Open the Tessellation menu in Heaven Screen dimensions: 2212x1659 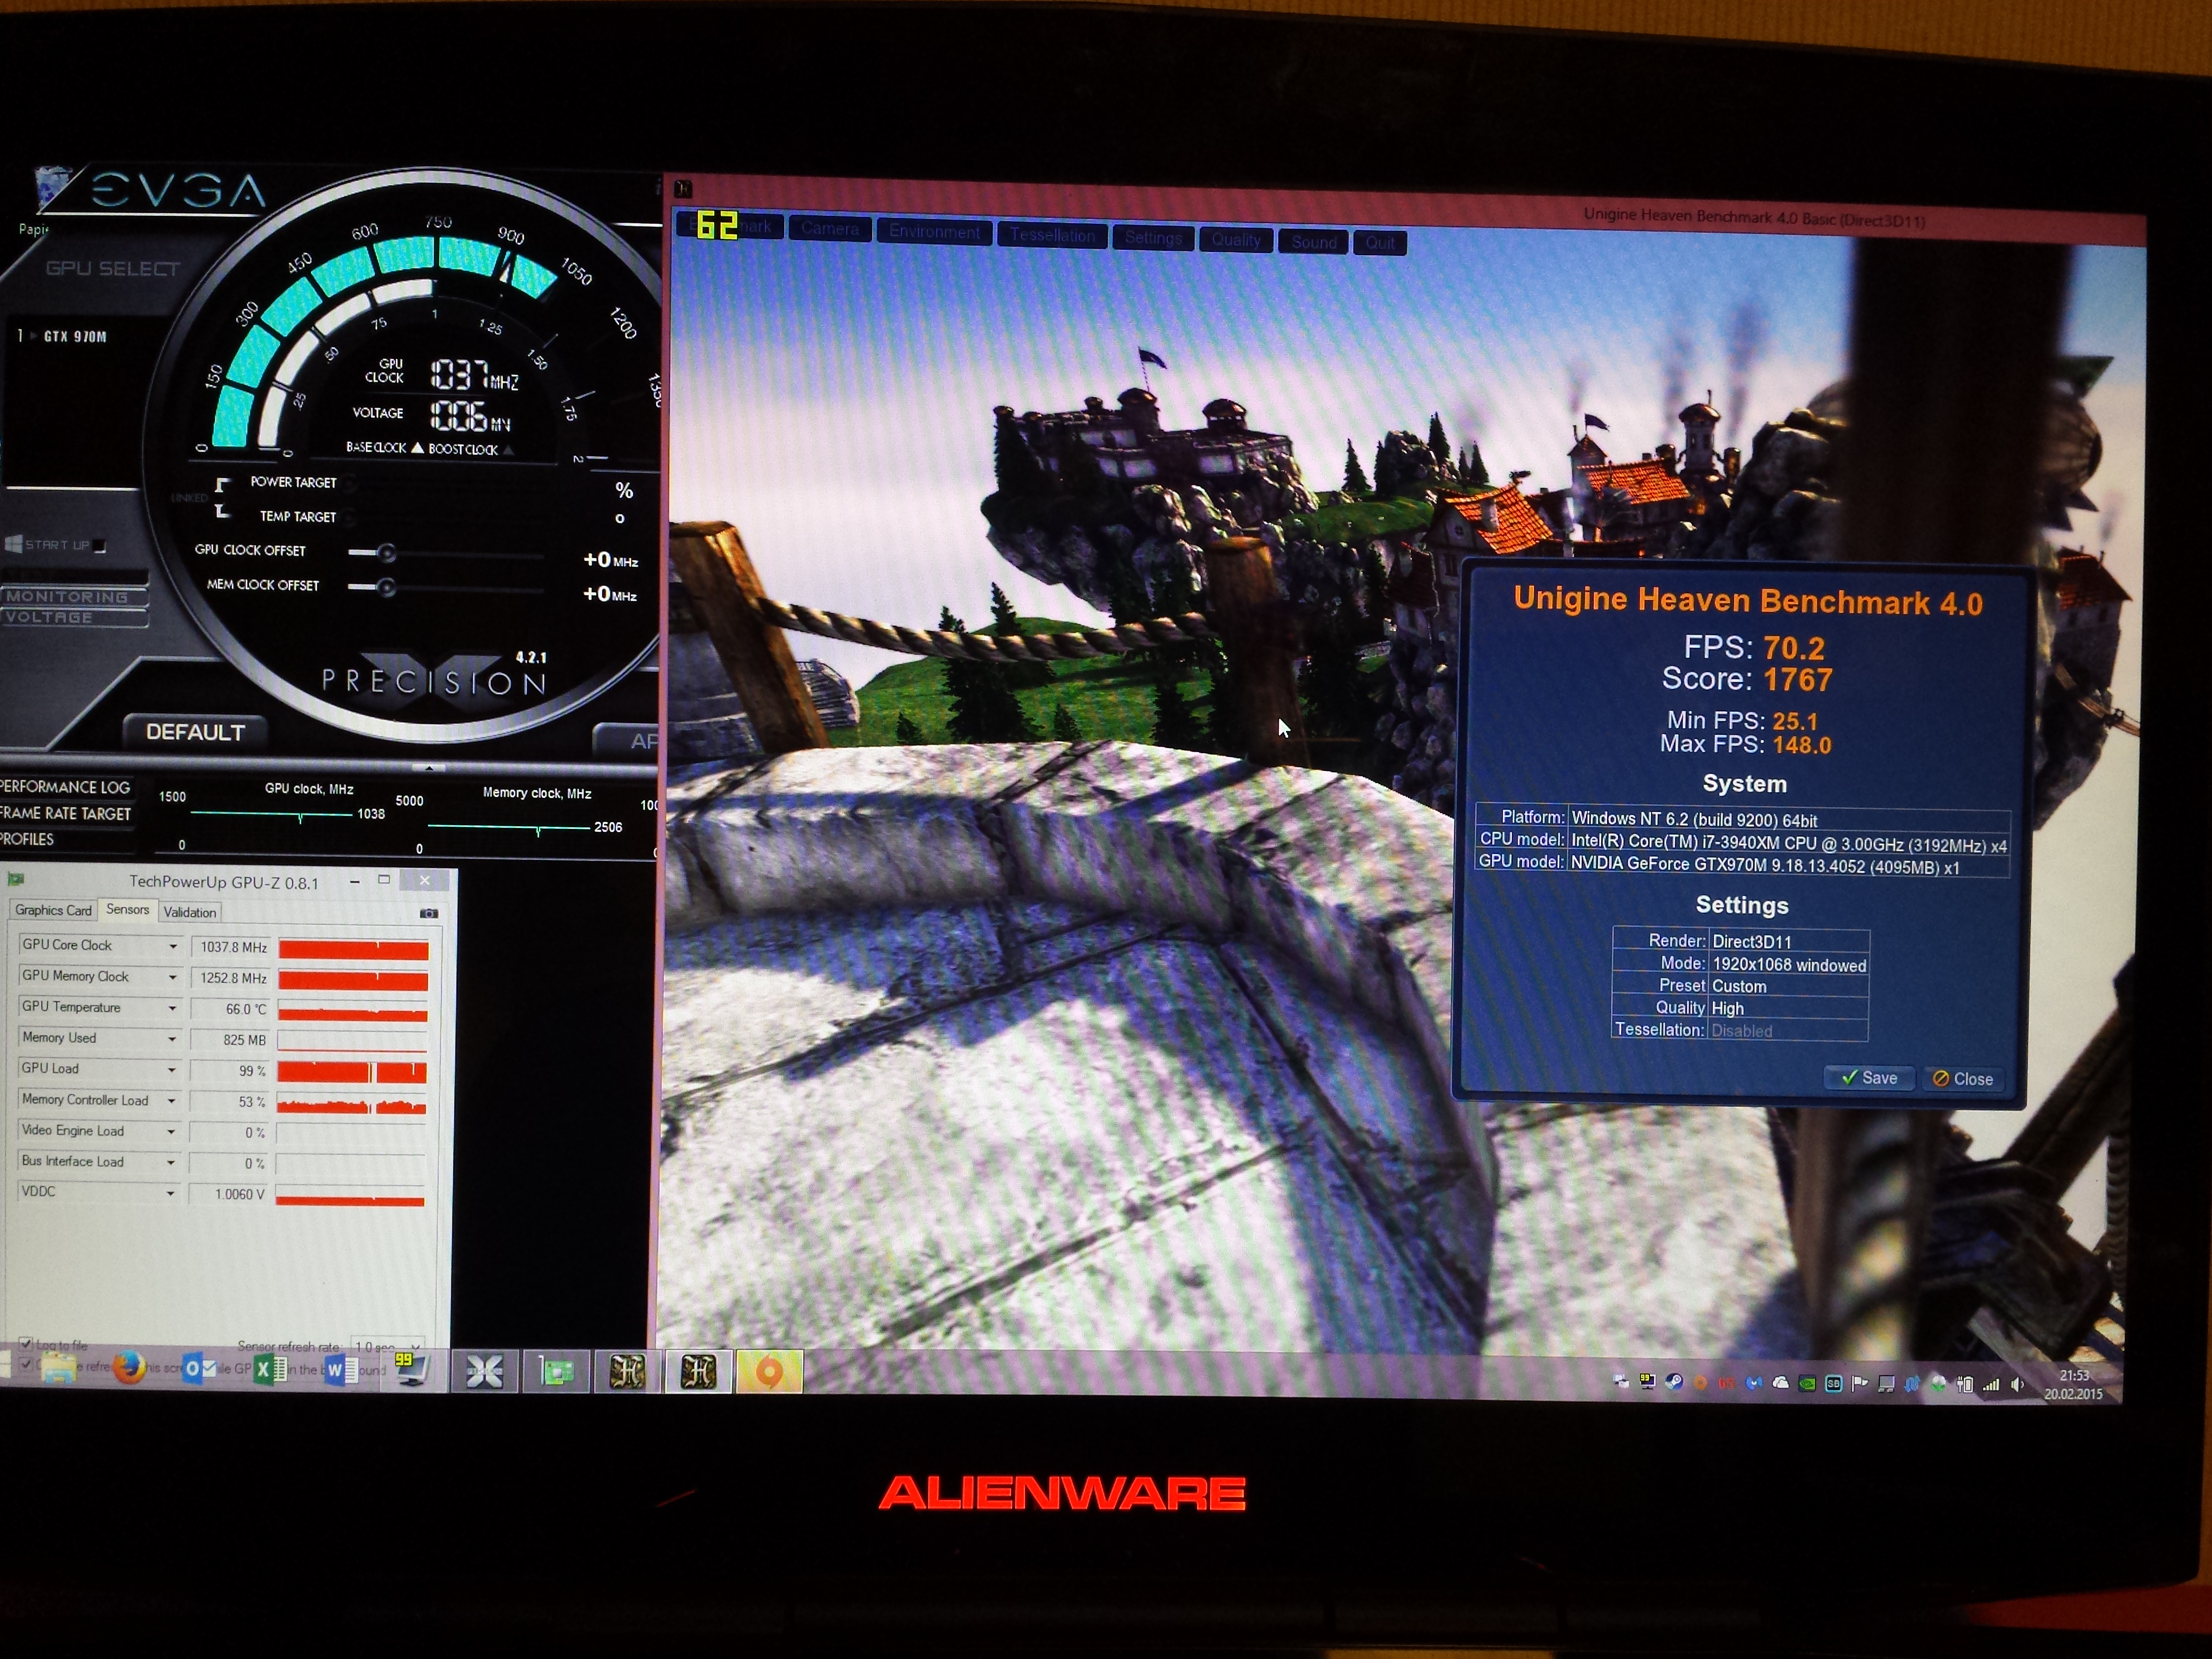1052,235
